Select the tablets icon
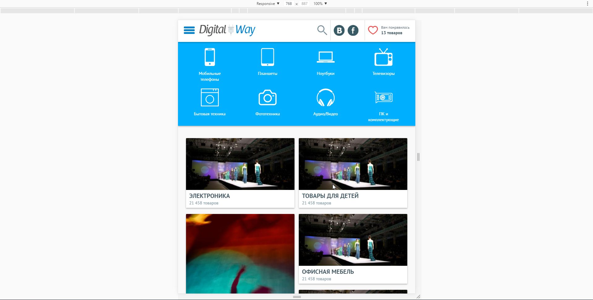593x300 pixels. tap(268, 57)
